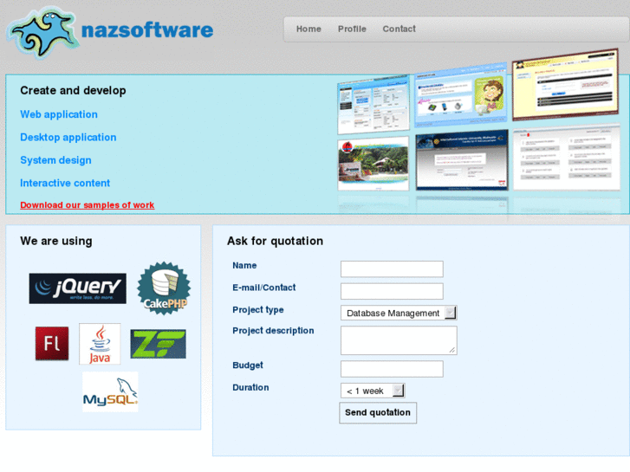
Task: Click the CakePHP badge logo
Action: tap(164, 288)
